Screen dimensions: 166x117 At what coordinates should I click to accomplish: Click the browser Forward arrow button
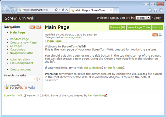click(x=14, y=10)
